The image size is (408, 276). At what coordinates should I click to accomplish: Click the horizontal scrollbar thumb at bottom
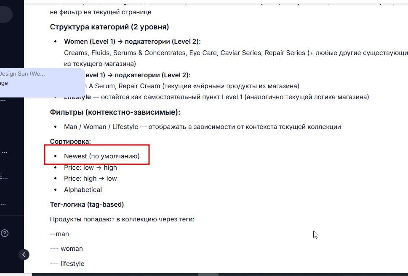(x=208, y=274)
